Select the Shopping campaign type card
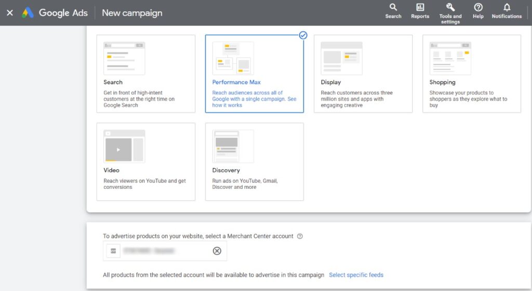This screenshot has width=532, height=291. [x=472, y=74]
